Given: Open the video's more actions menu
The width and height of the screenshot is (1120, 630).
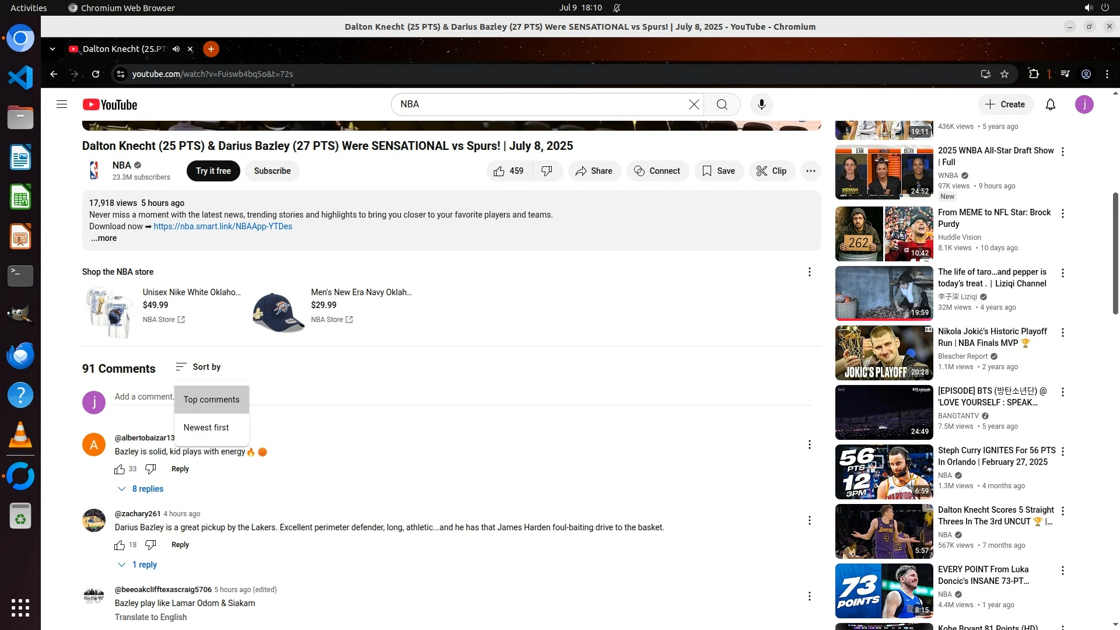Looking at the screenshot, I should coord(810,171).
